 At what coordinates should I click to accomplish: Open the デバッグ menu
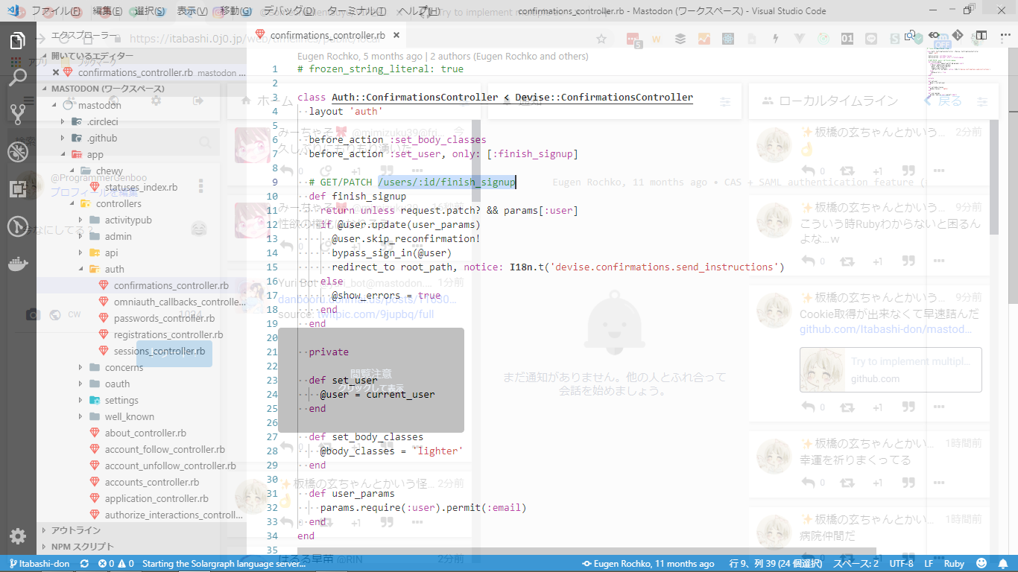pyautogui.click(x=289, y=10)
